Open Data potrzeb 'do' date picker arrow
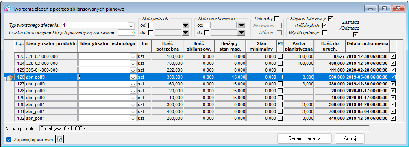Image resolution: width=409 pixels, height=147 pixels. click(185, 33)
